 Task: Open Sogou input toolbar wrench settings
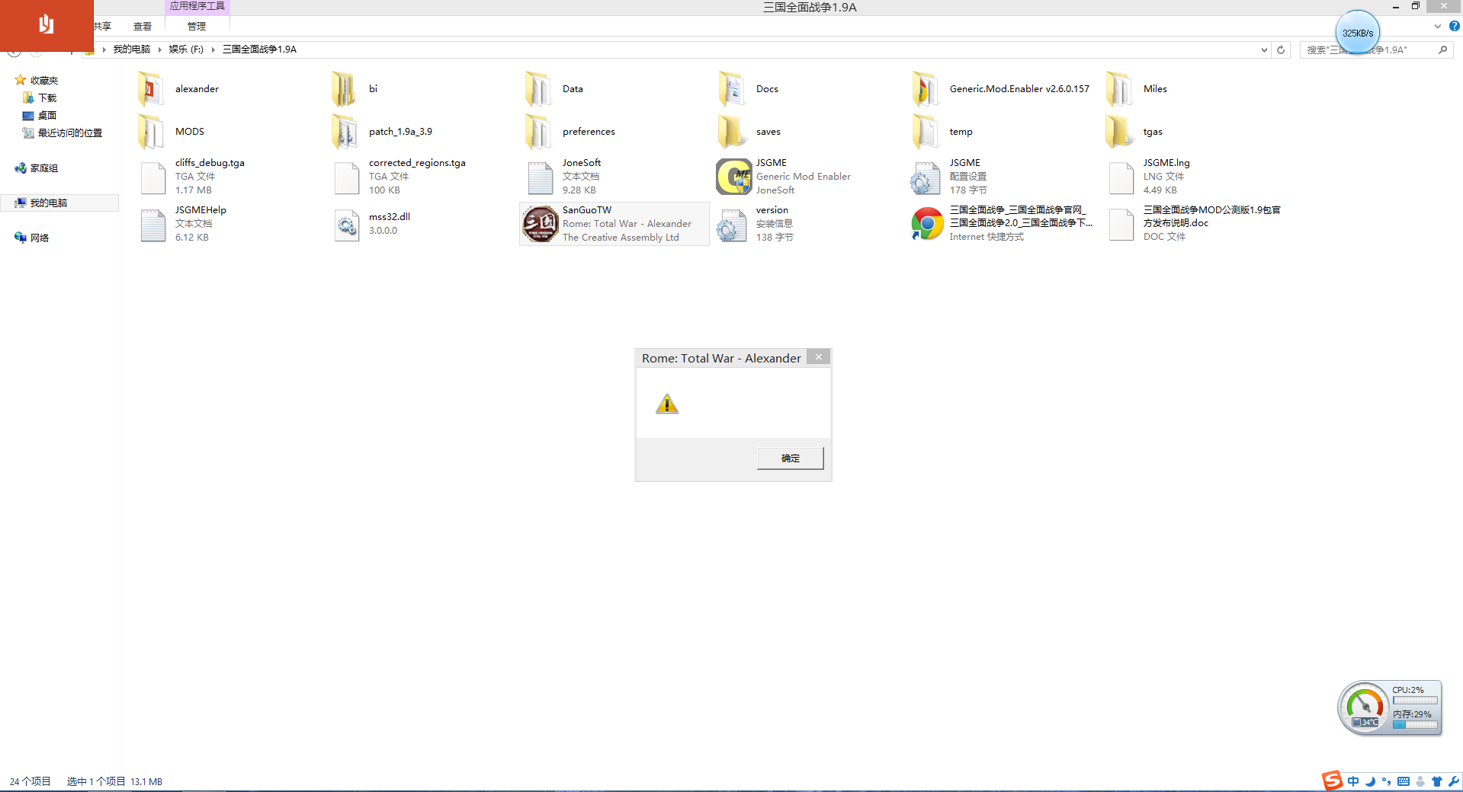coord(1454,781)
